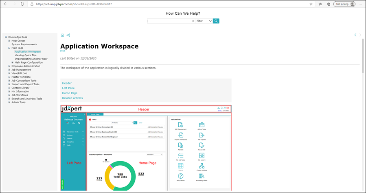This screenshot has width=366, height=193.
Task: Expand the Job Management tree node
Action: click(9, 70)
